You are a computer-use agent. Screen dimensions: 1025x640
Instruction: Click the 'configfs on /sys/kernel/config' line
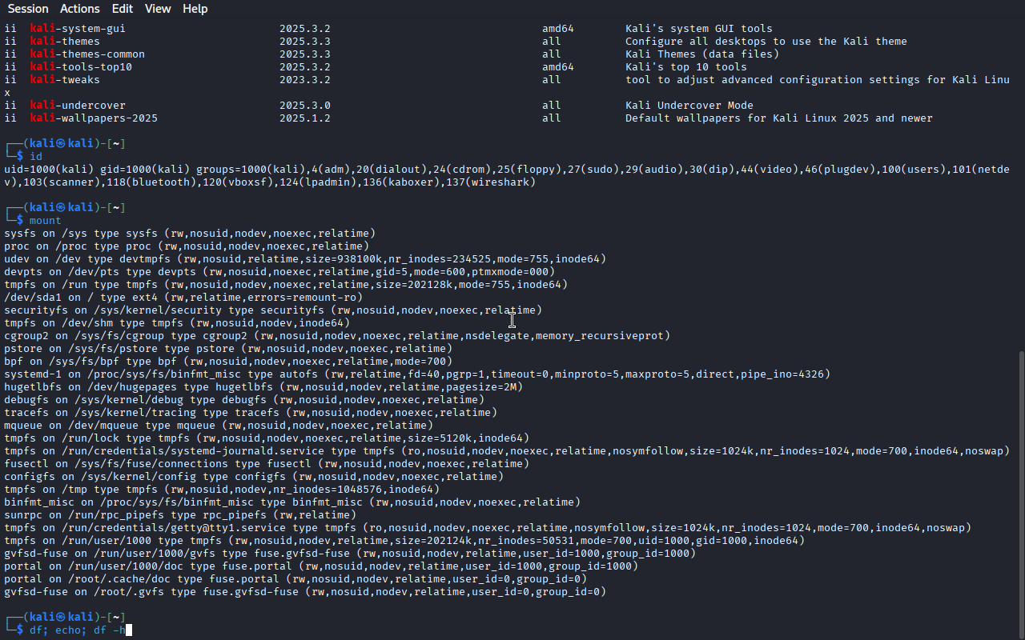[x=254, y=477]
